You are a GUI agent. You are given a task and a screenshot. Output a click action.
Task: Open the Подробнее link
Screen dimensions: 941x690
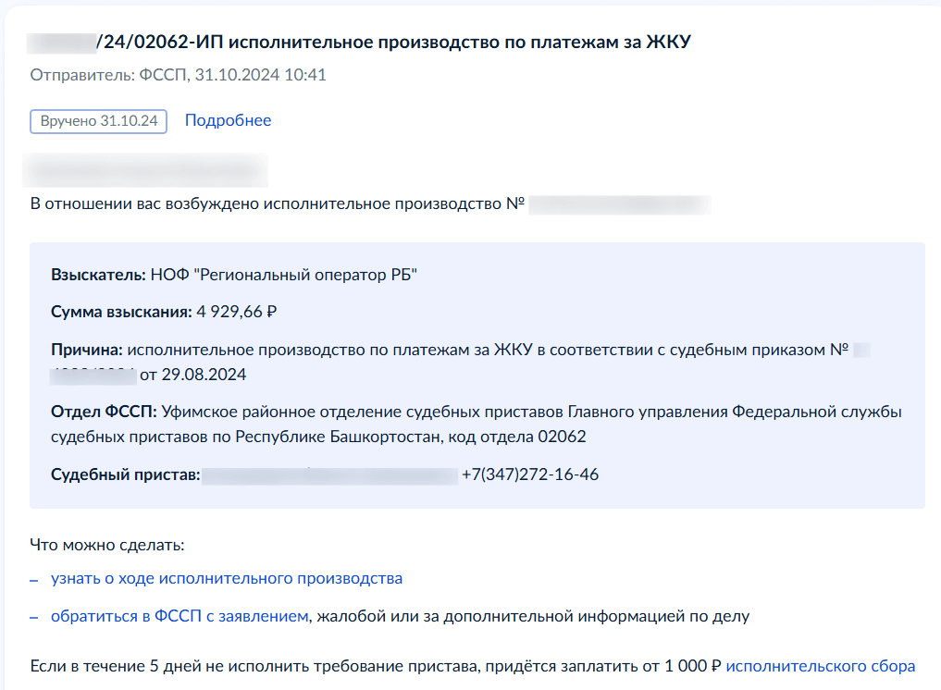pos(228,120)
